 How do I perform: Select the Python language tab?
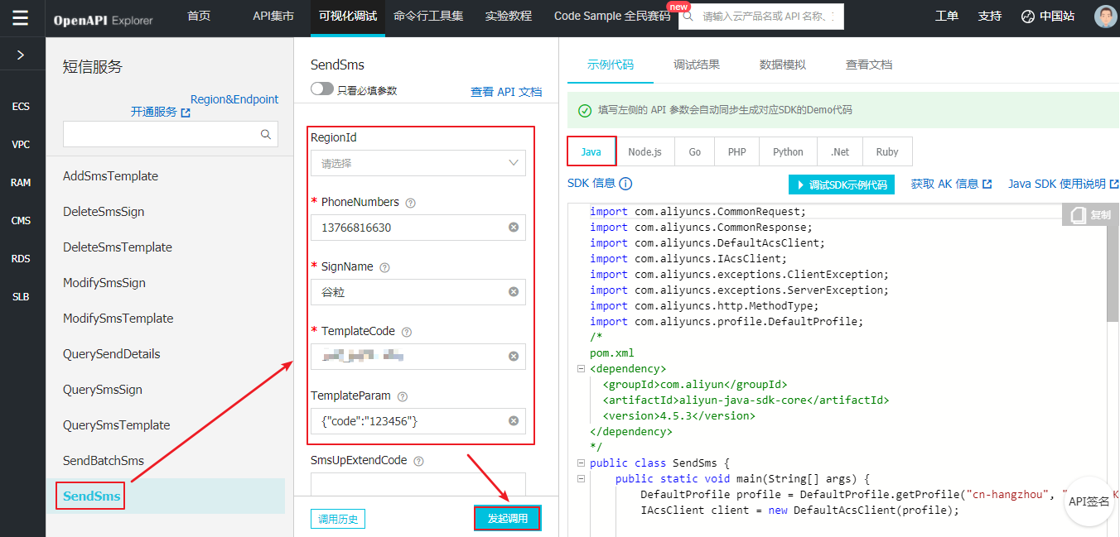click(x=788, y=152)
